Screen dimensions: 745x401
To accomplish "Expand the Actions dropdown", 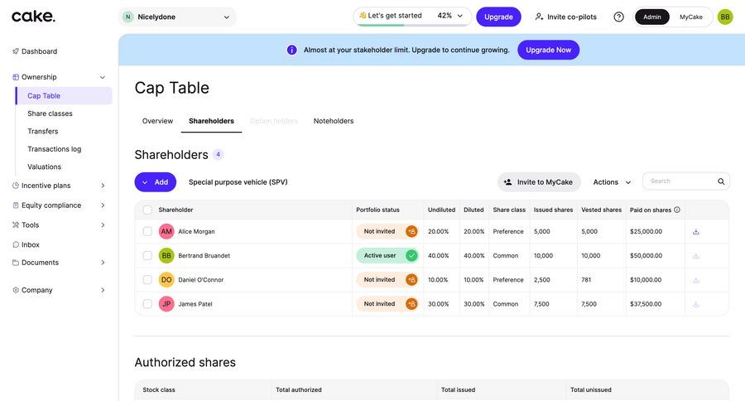I will (612, 182).
